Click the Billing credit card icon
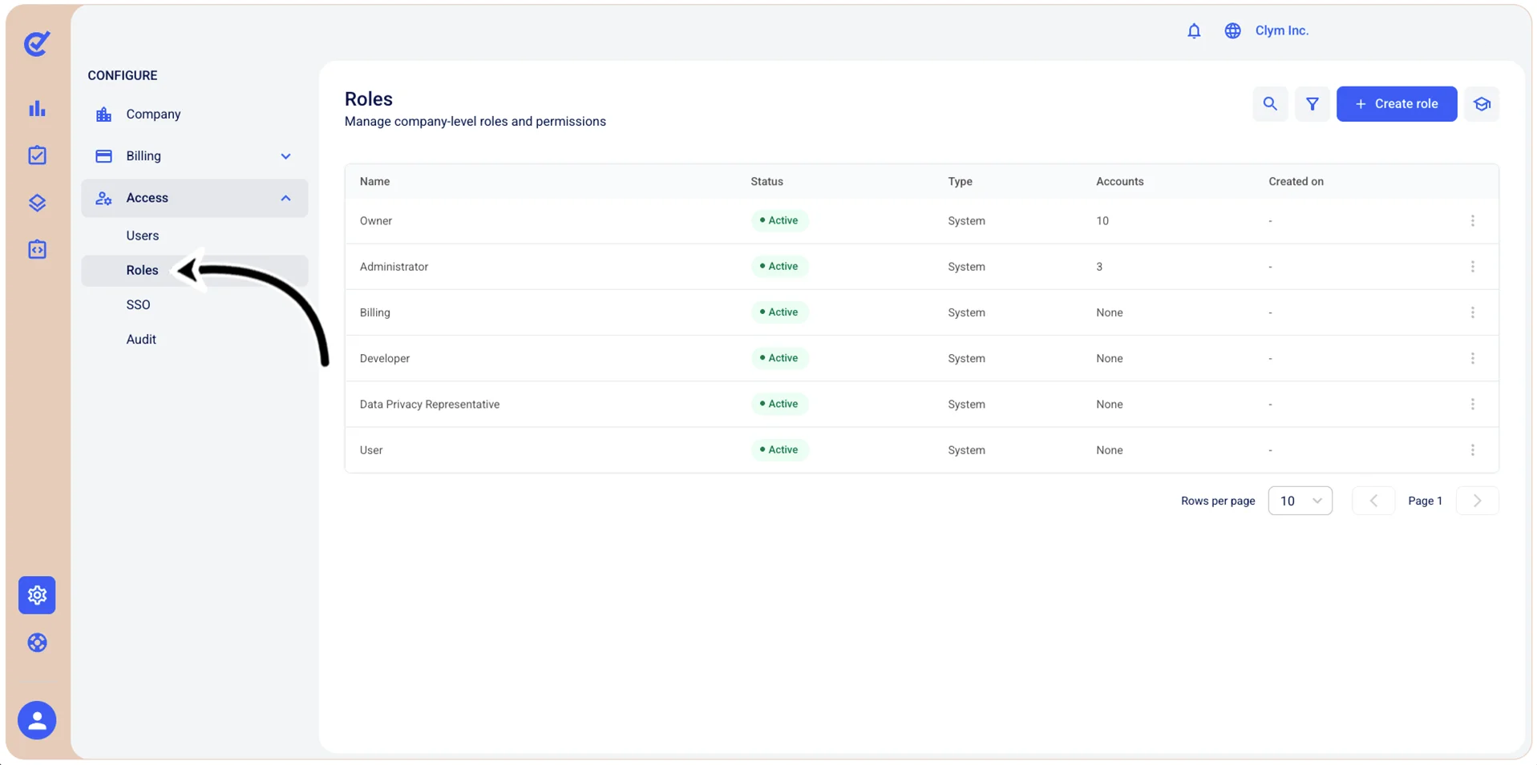Viewport: 1537px width, 765px height. [103, 156]
